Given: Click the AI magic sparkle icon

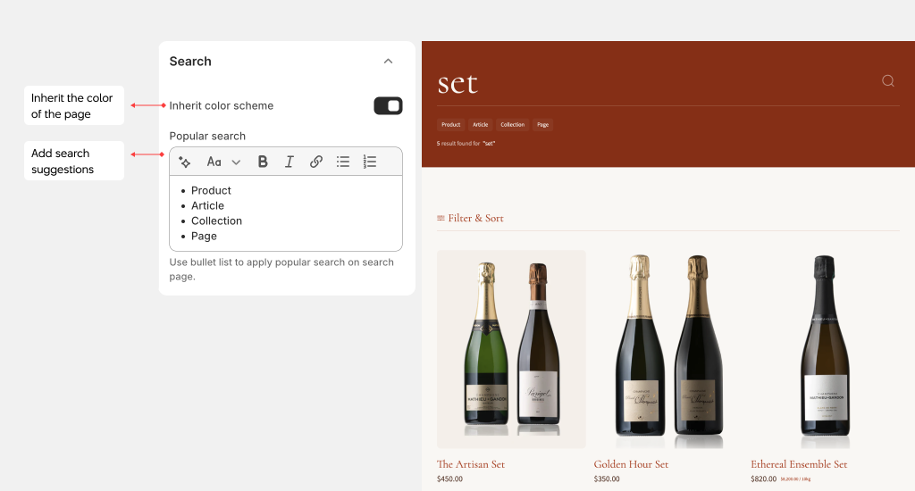Looking at the screenshot, I should 185,162.
